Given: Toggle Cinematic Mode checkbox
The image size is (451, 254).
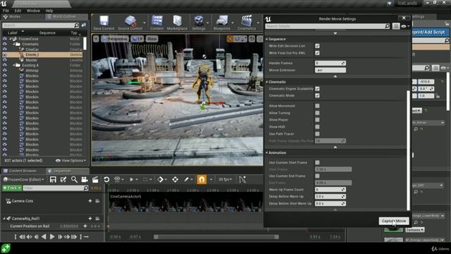Looking at the screenshot, I should (317, 96).
